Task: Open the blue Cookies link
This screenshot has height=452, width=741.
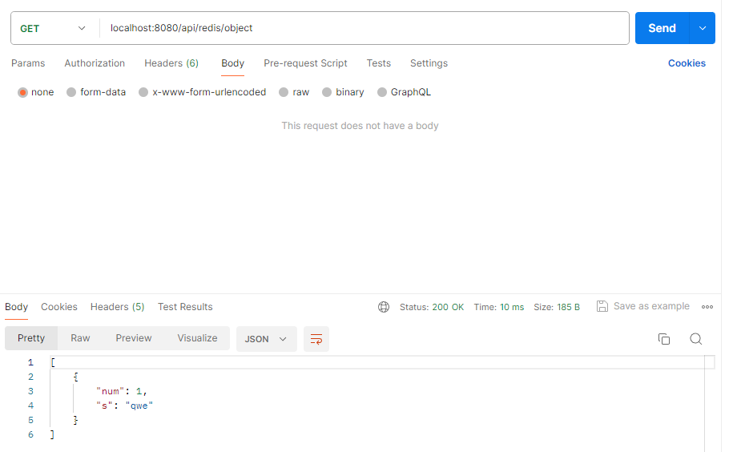Action: pyautogui.click(x=687, y=63)
